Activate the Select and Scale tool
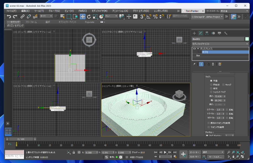 95,16
